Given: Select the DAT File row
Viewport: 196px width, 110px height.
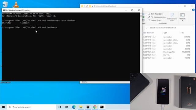Looking at the screenshot, I should [166, 55].
